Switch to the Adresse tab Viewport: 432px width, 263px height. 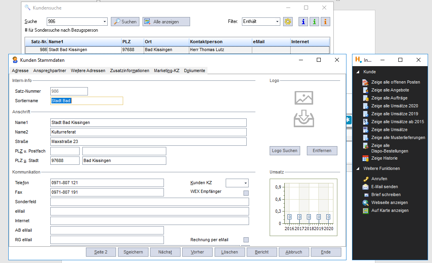(20, 71)
